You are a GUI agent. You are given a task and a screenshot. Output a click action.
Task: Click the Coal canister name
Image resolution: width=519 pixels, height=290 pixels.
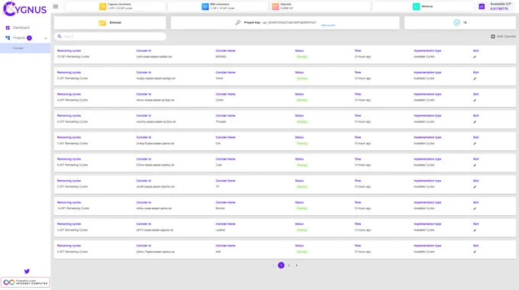218,165
